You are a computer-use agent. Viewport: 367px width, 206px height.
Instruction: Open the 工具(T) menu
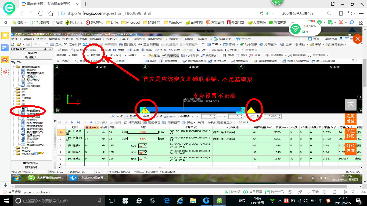pos(124,39)
